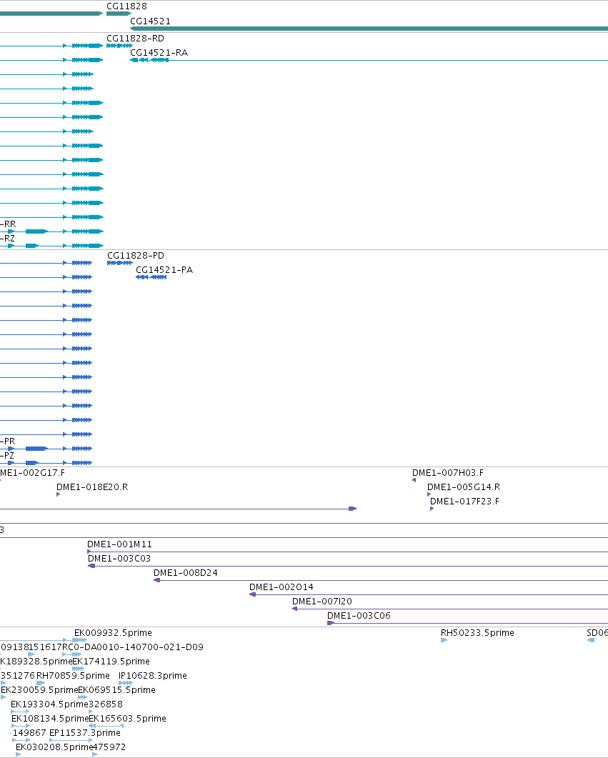Click the truncated -RR transcript label
The image size is (608, 758).
click(x=9, y=224)
